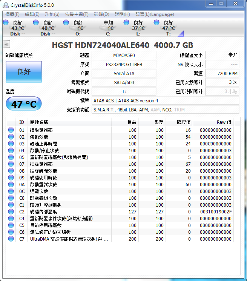The image size is (247, 281).
Task: Click the ATA8-ACS standard field
Action: (166, 100)
